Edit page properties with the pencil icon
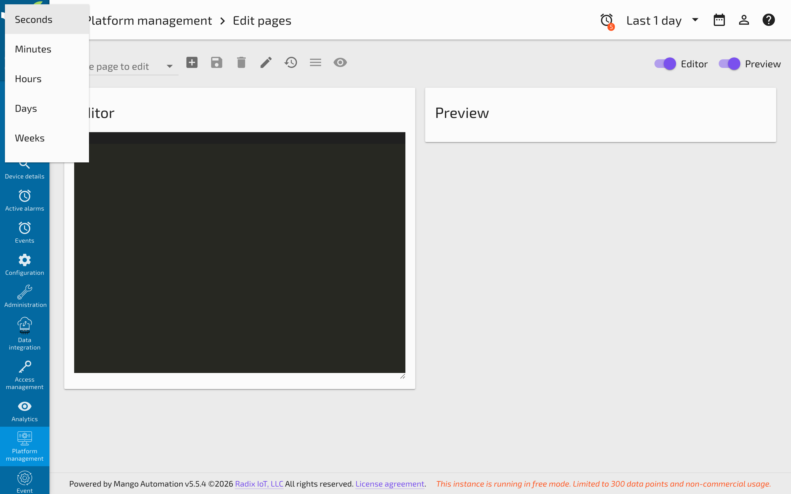The image size is (791, 494). tap(266, 62)
